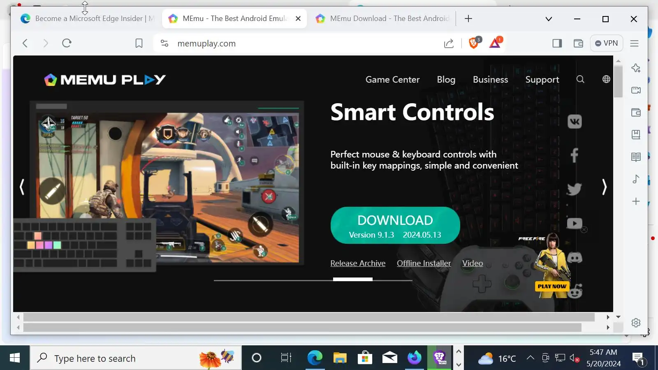Show next slide with right carousel arrow
This screenshot has height=370, width=658.
[x=604, y=187]
